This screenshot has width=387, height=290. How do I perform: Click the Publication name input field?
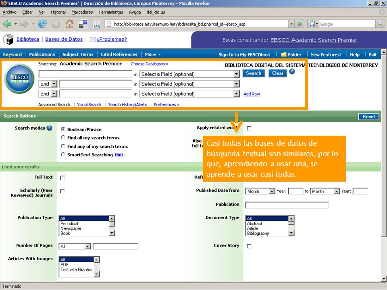coord(287,205)
